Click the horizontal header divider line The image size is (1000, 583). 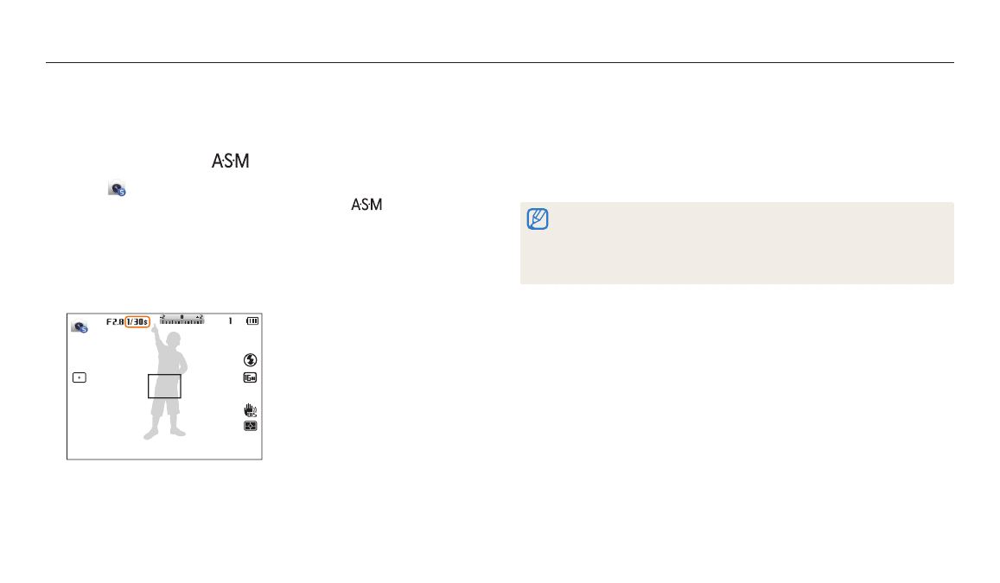[500, 62]
